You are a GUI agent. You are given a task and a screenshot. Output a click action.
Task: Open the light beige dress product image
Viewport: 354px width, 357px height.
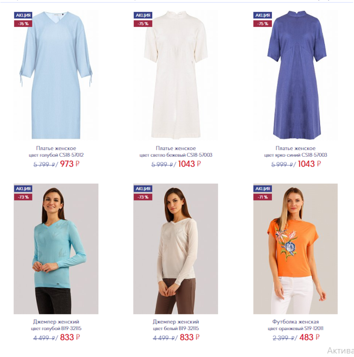pyautogui.click(x=176, y=75)
